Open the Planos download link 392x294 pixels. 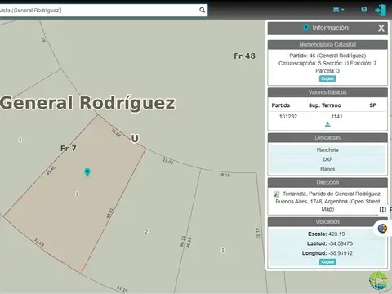327,169
